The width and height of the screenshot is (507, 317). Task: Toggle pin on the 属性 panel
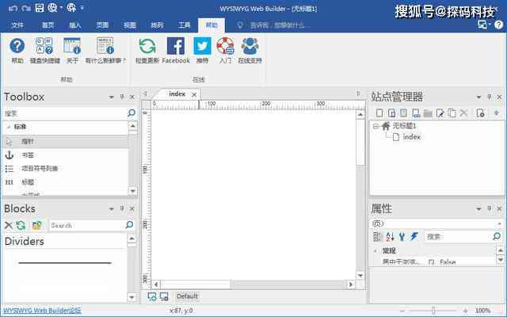pos(490,208)
